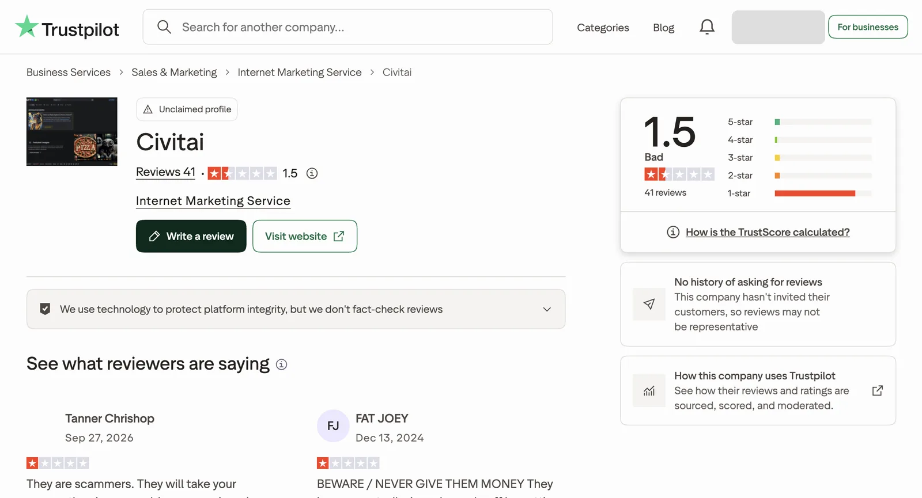The width and height of the screenshot is (922, 498).
Task: Open notifications bell
Action: (x=707, y=27)
